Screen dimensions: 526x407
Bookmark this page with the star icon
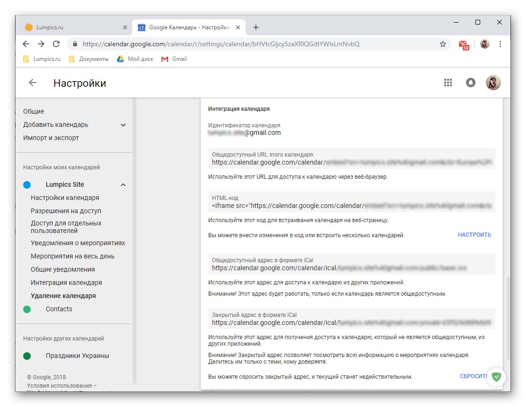coord(442,43)
